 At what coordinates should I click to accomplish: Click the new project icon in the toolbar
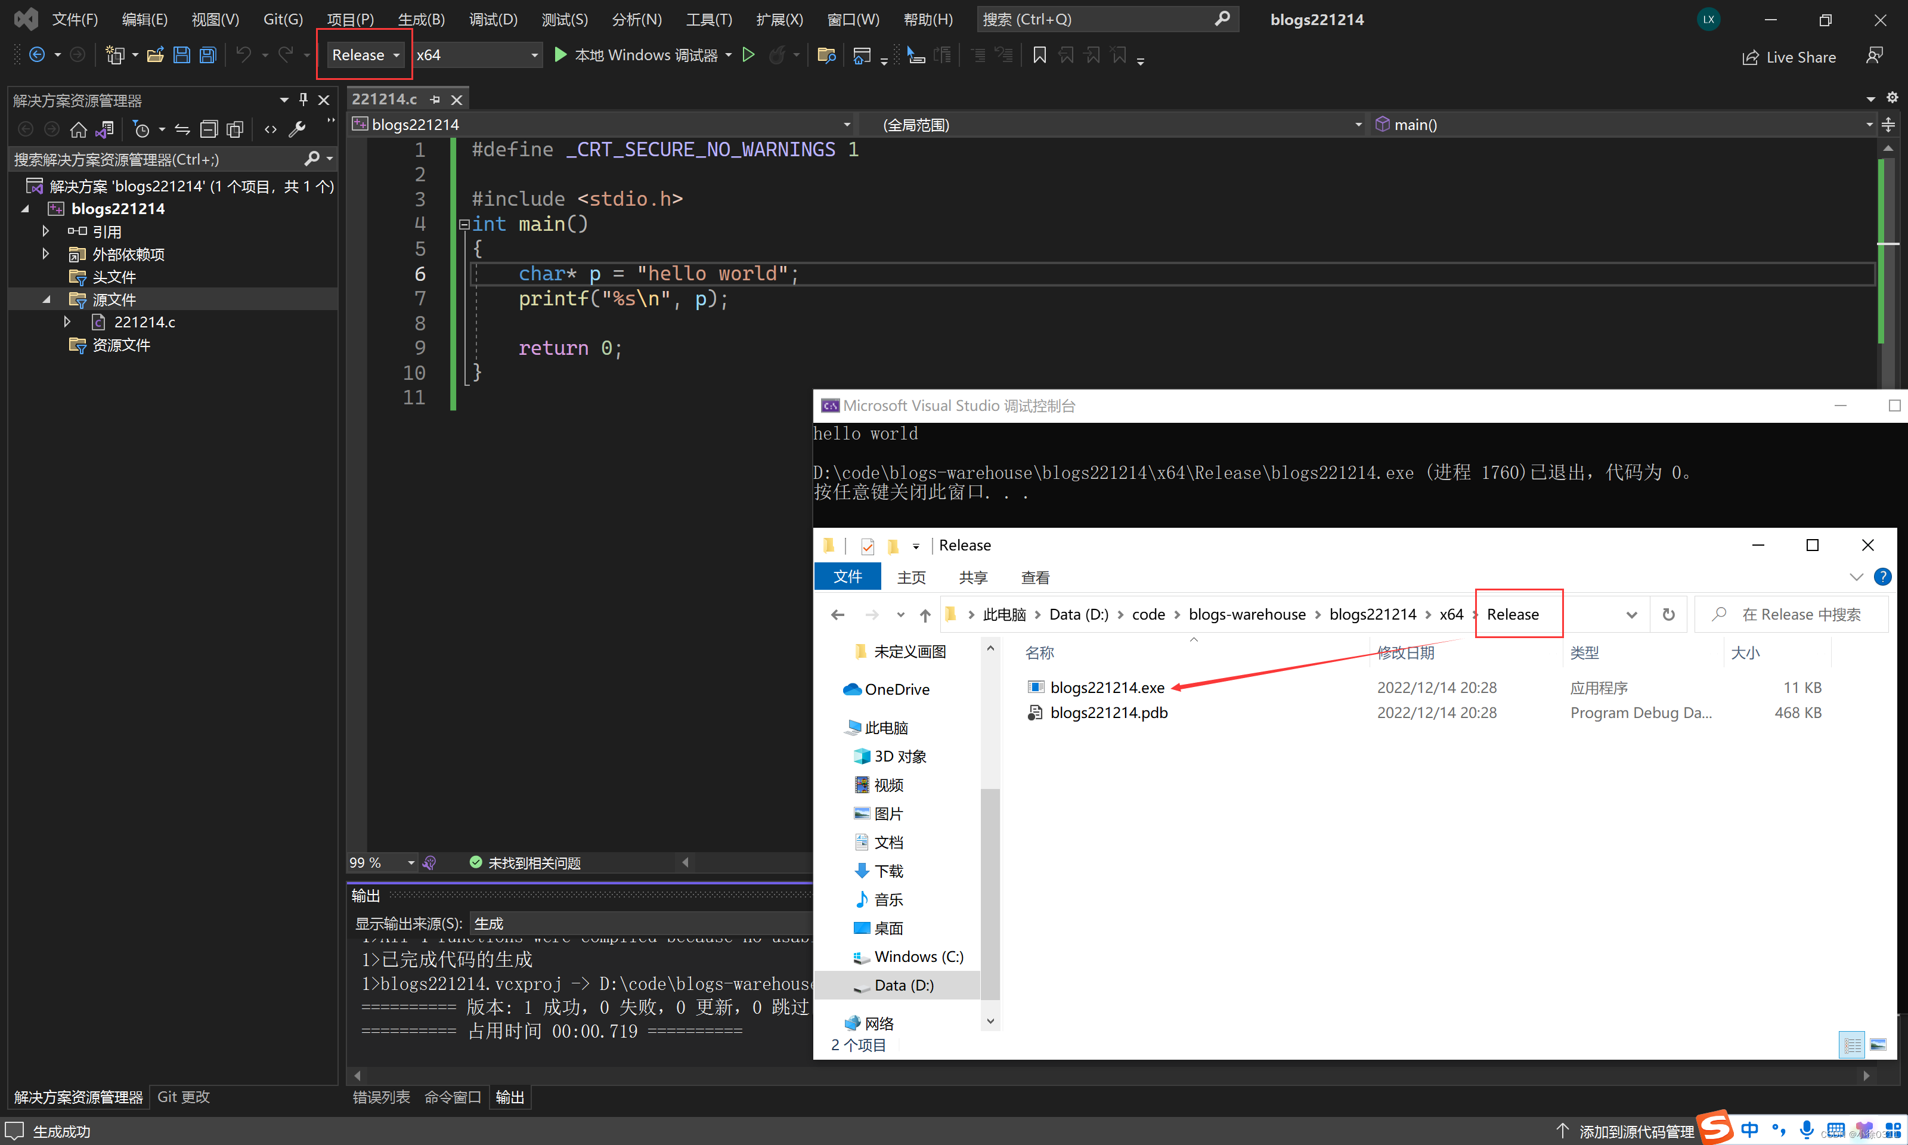point(114,55)
